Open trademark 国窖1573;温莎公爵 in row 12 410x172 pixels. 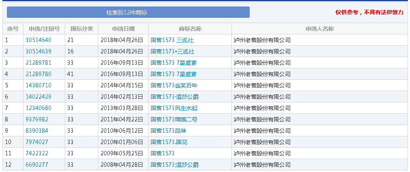point(175,165)
